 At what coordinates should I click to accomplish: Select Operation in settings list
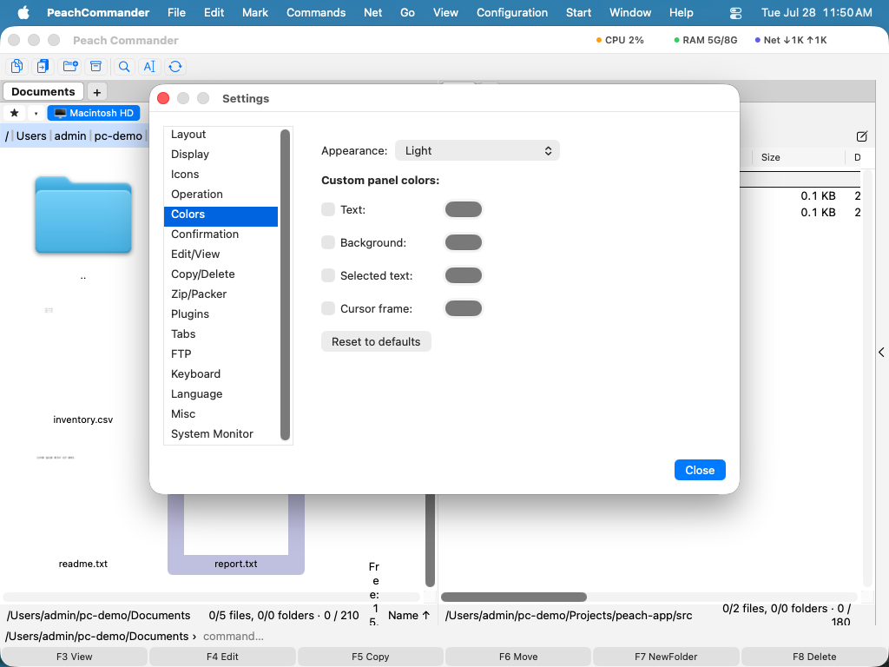pyautogui.click(x=221, y=194)
